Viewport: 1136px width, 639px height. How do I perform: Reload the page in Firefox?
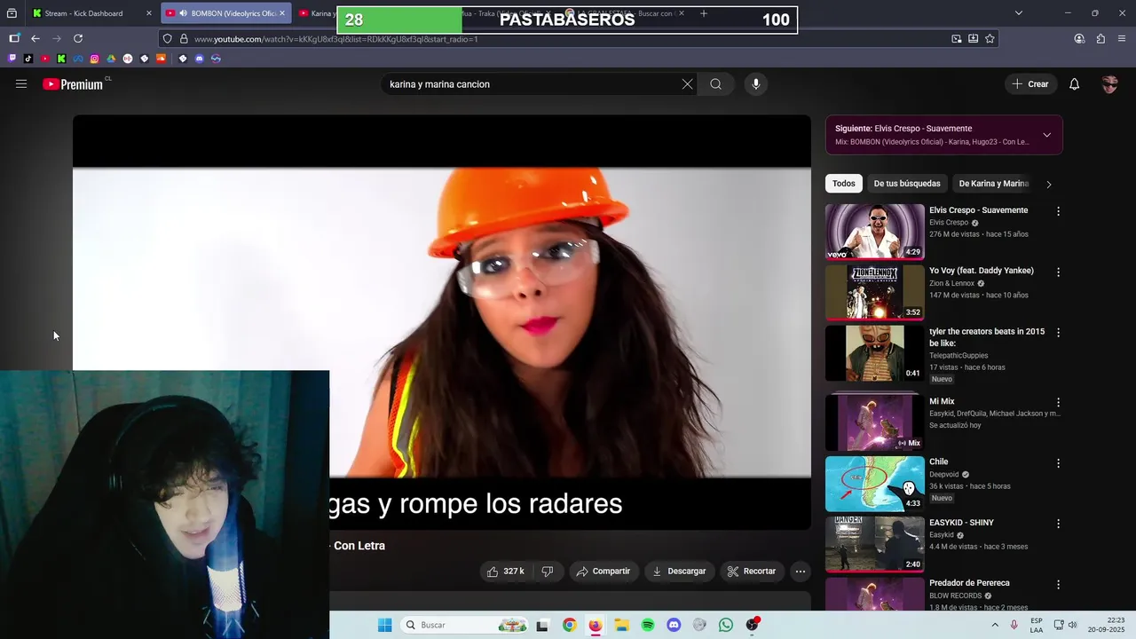(78, 38)
